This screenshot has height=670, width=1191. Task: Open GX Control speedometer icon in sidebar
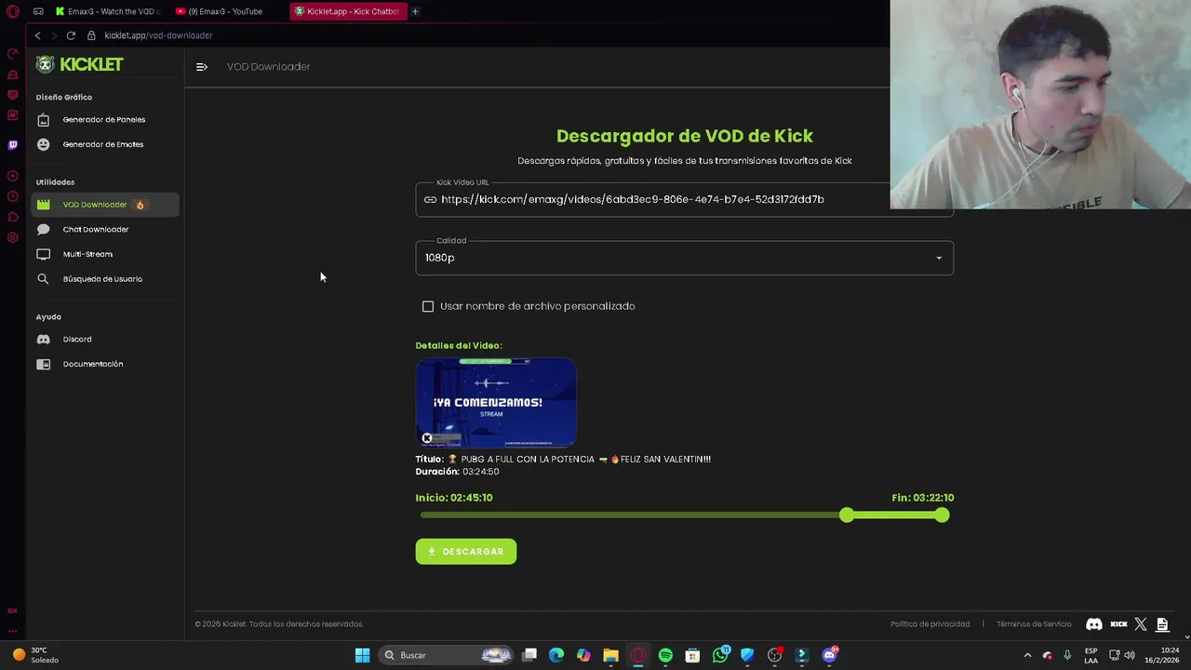13,54
